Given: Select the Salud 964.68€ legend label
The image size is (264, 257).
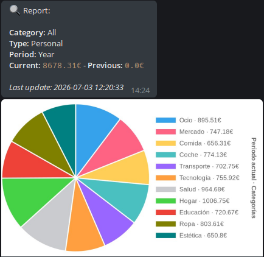Looking at the screenshot, I should pos(202,189).
